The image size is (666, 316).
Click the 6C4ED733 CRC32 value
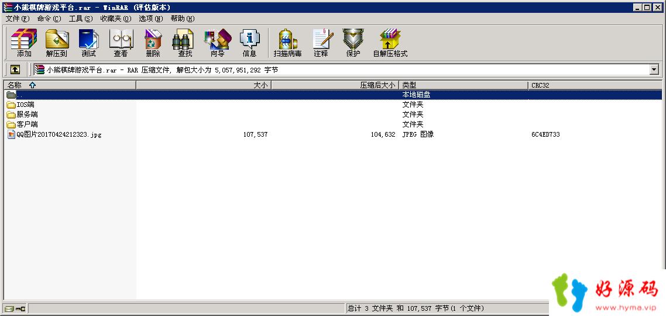tap(545, 134)
